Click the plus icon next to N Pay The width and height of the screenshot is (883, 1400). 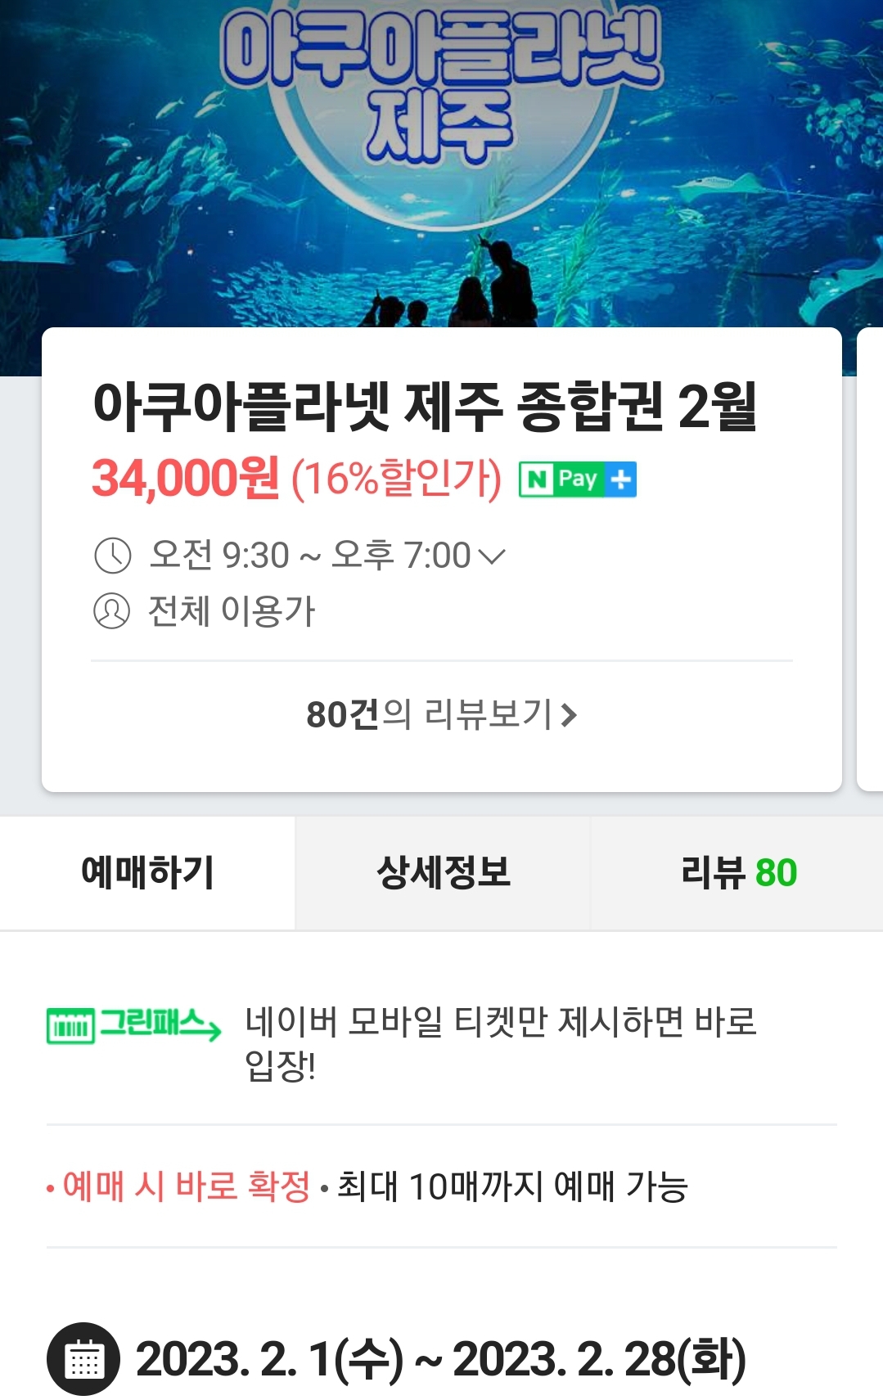click(622, 479)
